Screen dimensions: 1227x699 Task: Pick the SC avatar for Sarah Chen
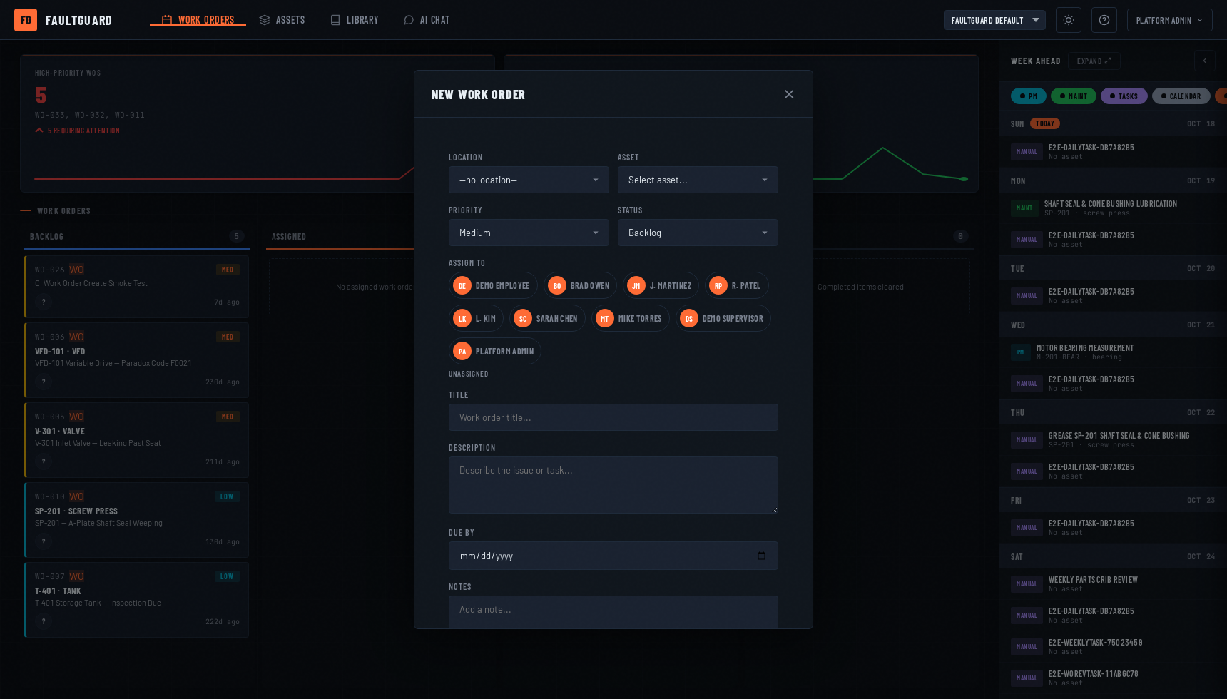click(523, 318)
